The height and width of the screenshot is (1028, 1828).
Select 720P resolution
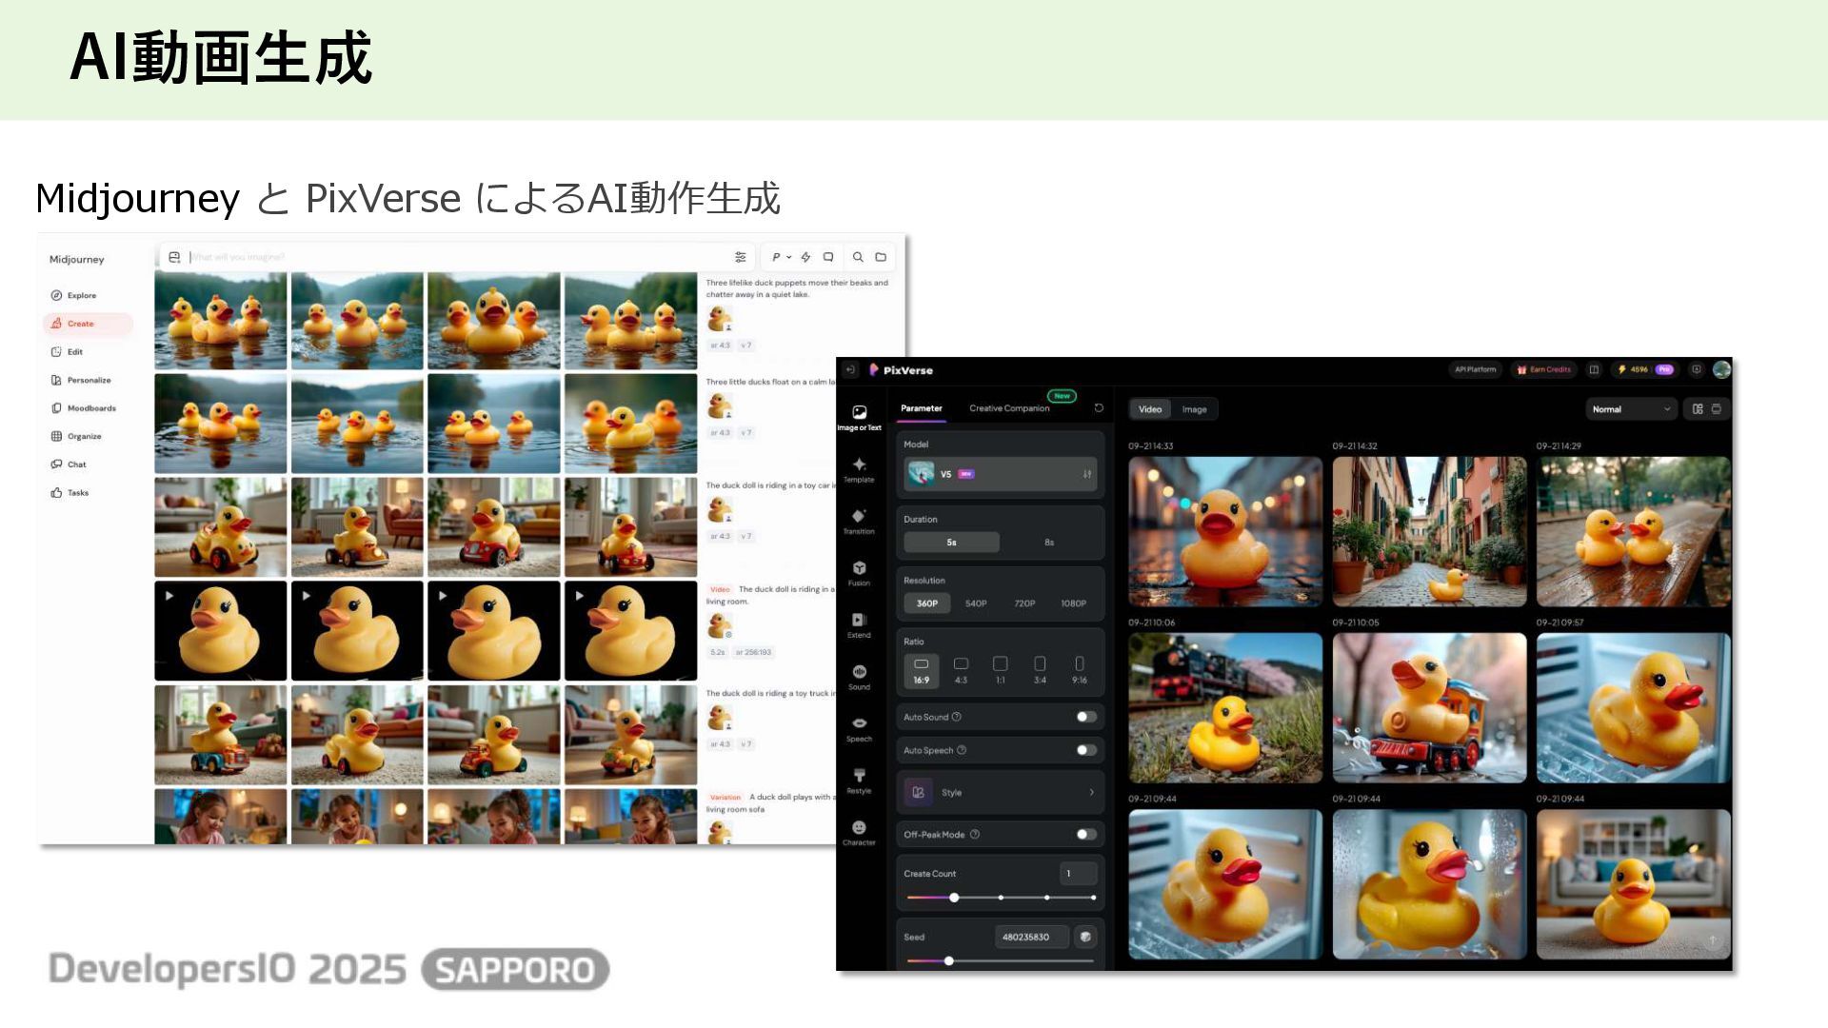pyautogui.click(x=1024, y=603)
